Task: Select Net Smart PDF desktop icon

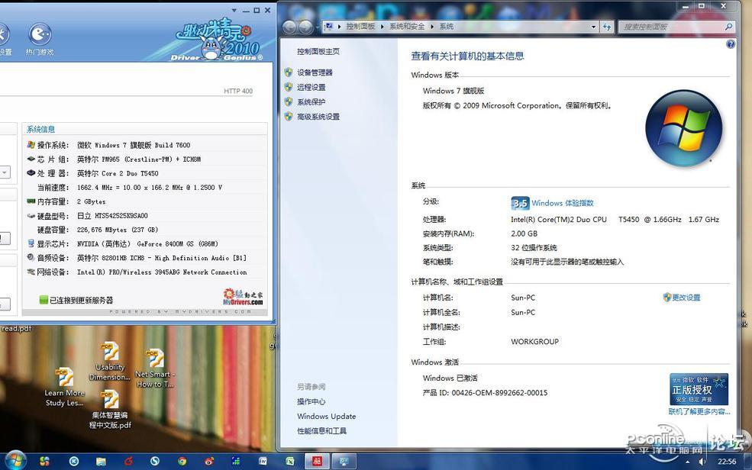Action: point(155,368)
